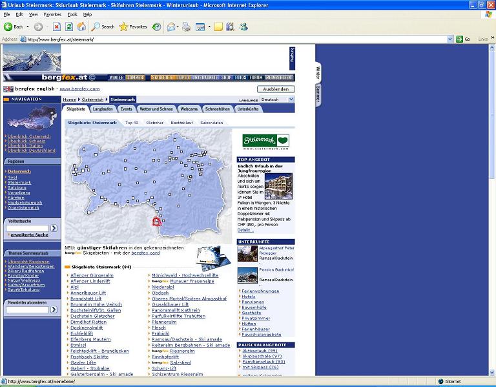Go to Home page via house icon

[x=81, y=27]
